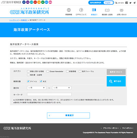137x138 pixels.
Task: Open the 新着情報 news icon
Action: tap(69, 10)
